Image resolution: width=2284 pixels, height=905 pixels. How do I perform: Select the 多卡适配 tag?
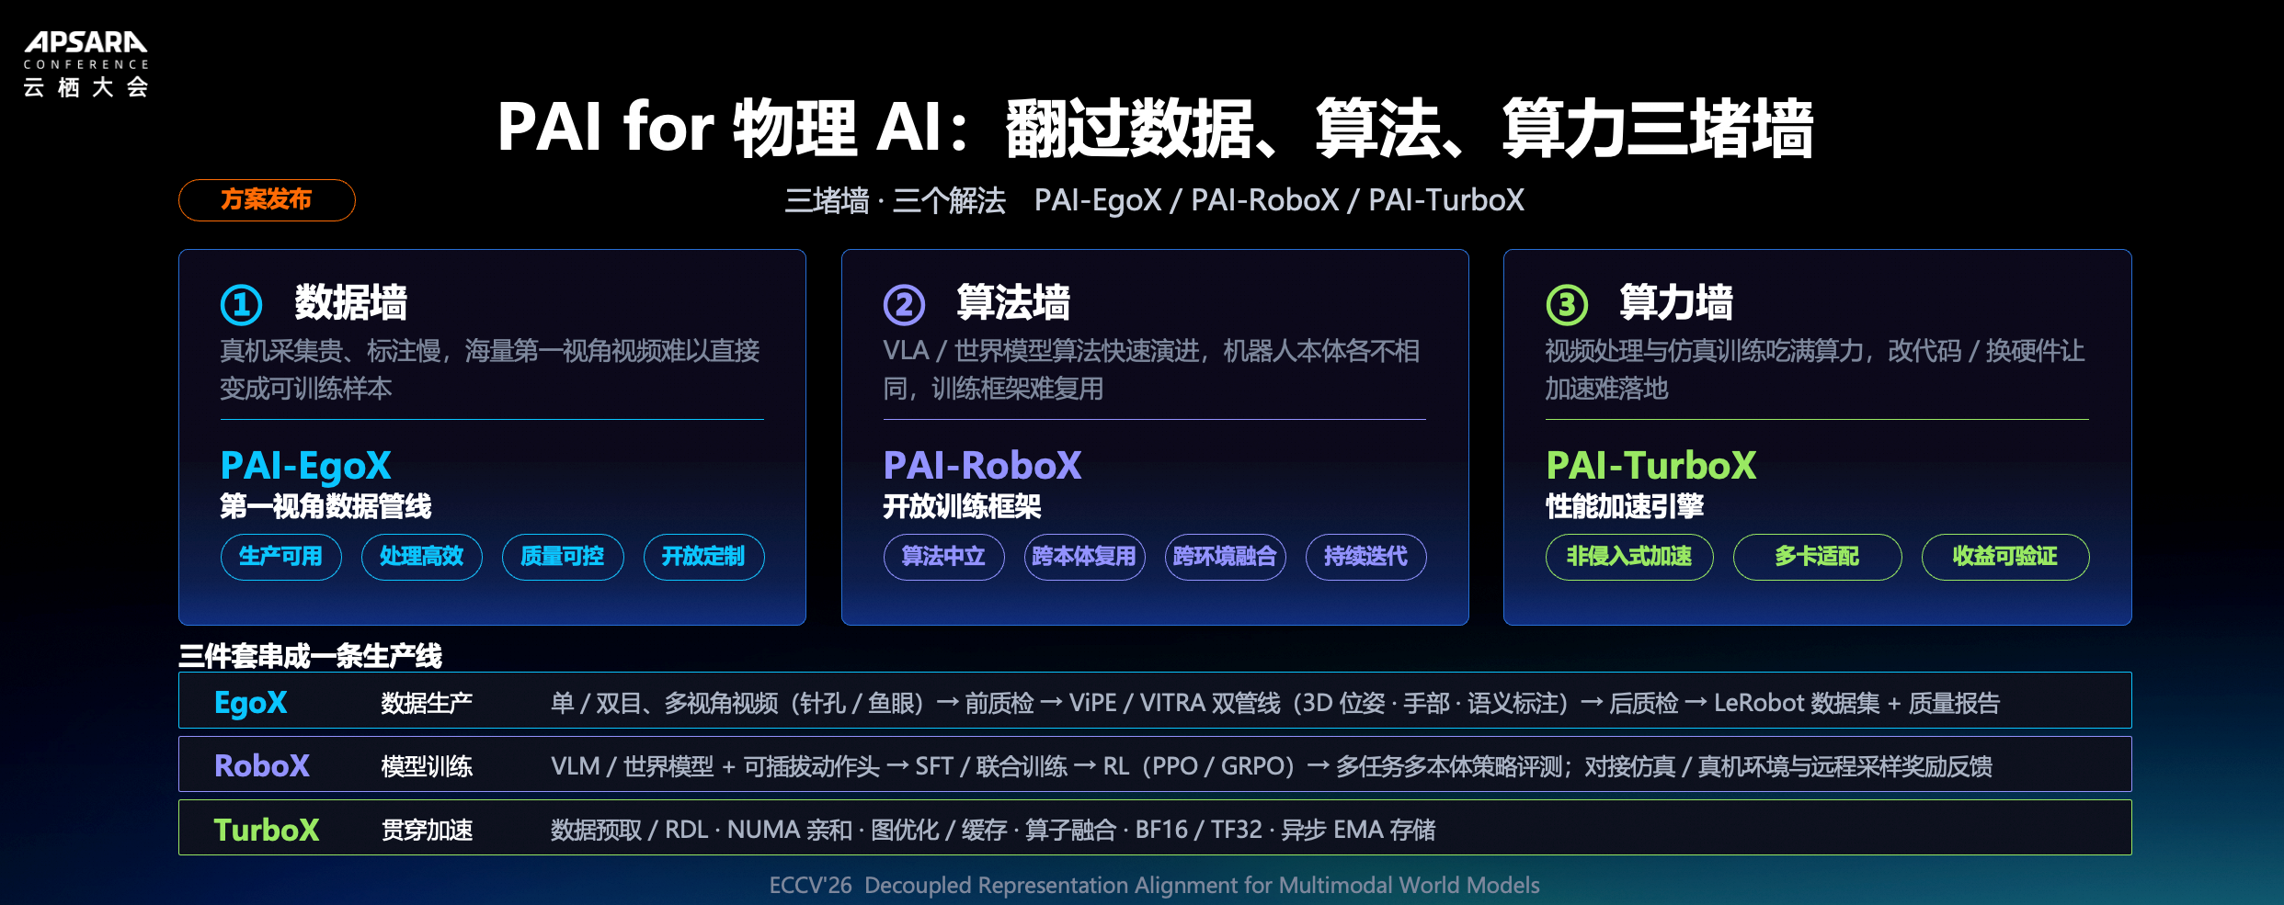(x=1817, y=557)
